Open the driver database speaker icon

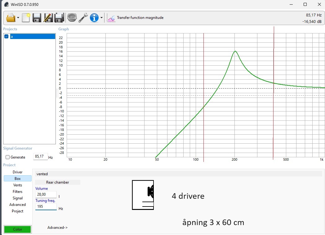pyautogui.click(x=72, y=18)
